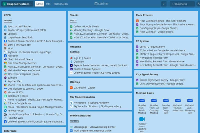200x133 pixels.
Task: Click the Bambee icon
Action: tap(5, 78)
